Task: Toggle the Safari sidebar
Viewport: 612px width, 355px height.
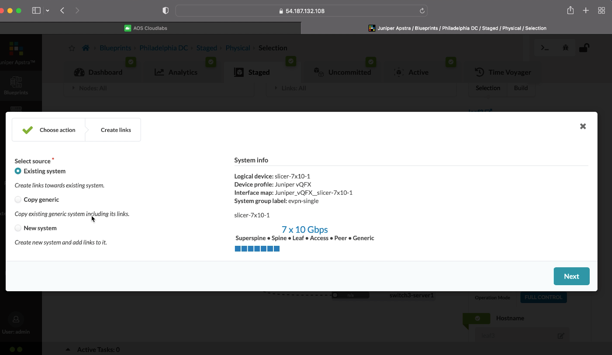Action: pos(36,10)
